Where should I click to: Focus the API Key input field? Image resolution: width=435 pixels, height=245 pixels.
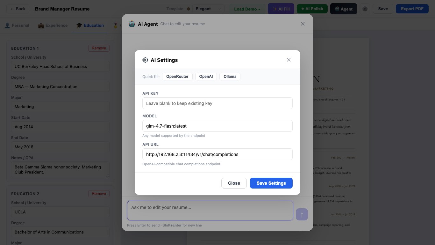click(x=217, y=103)
